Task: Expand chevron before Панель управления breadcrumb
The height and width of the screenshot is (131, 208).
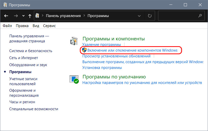Action: (43, 16)
